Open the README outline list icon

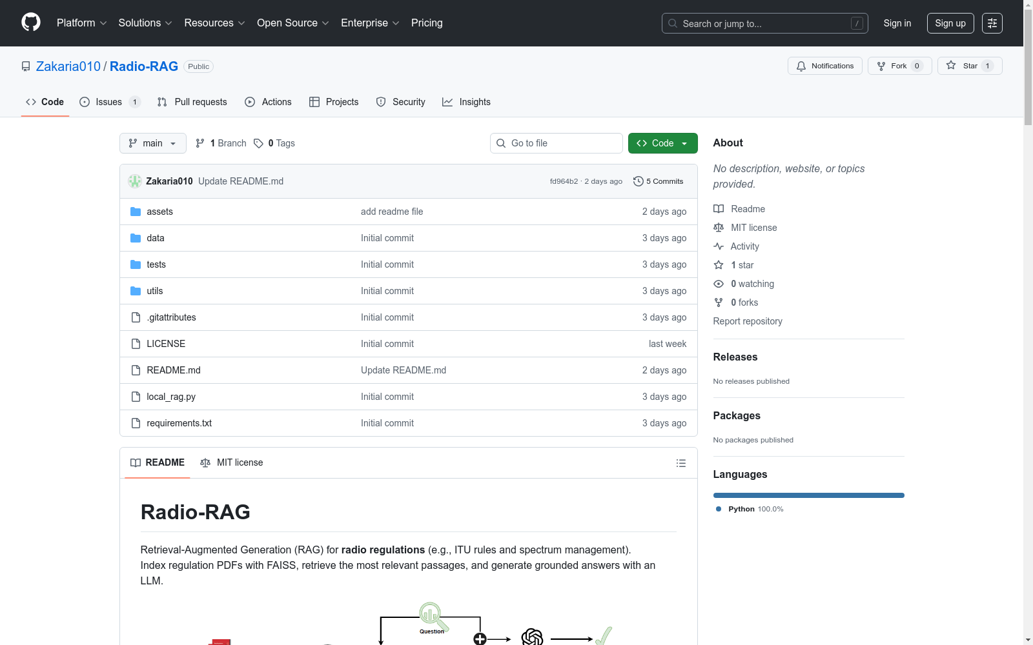(680, 463)
